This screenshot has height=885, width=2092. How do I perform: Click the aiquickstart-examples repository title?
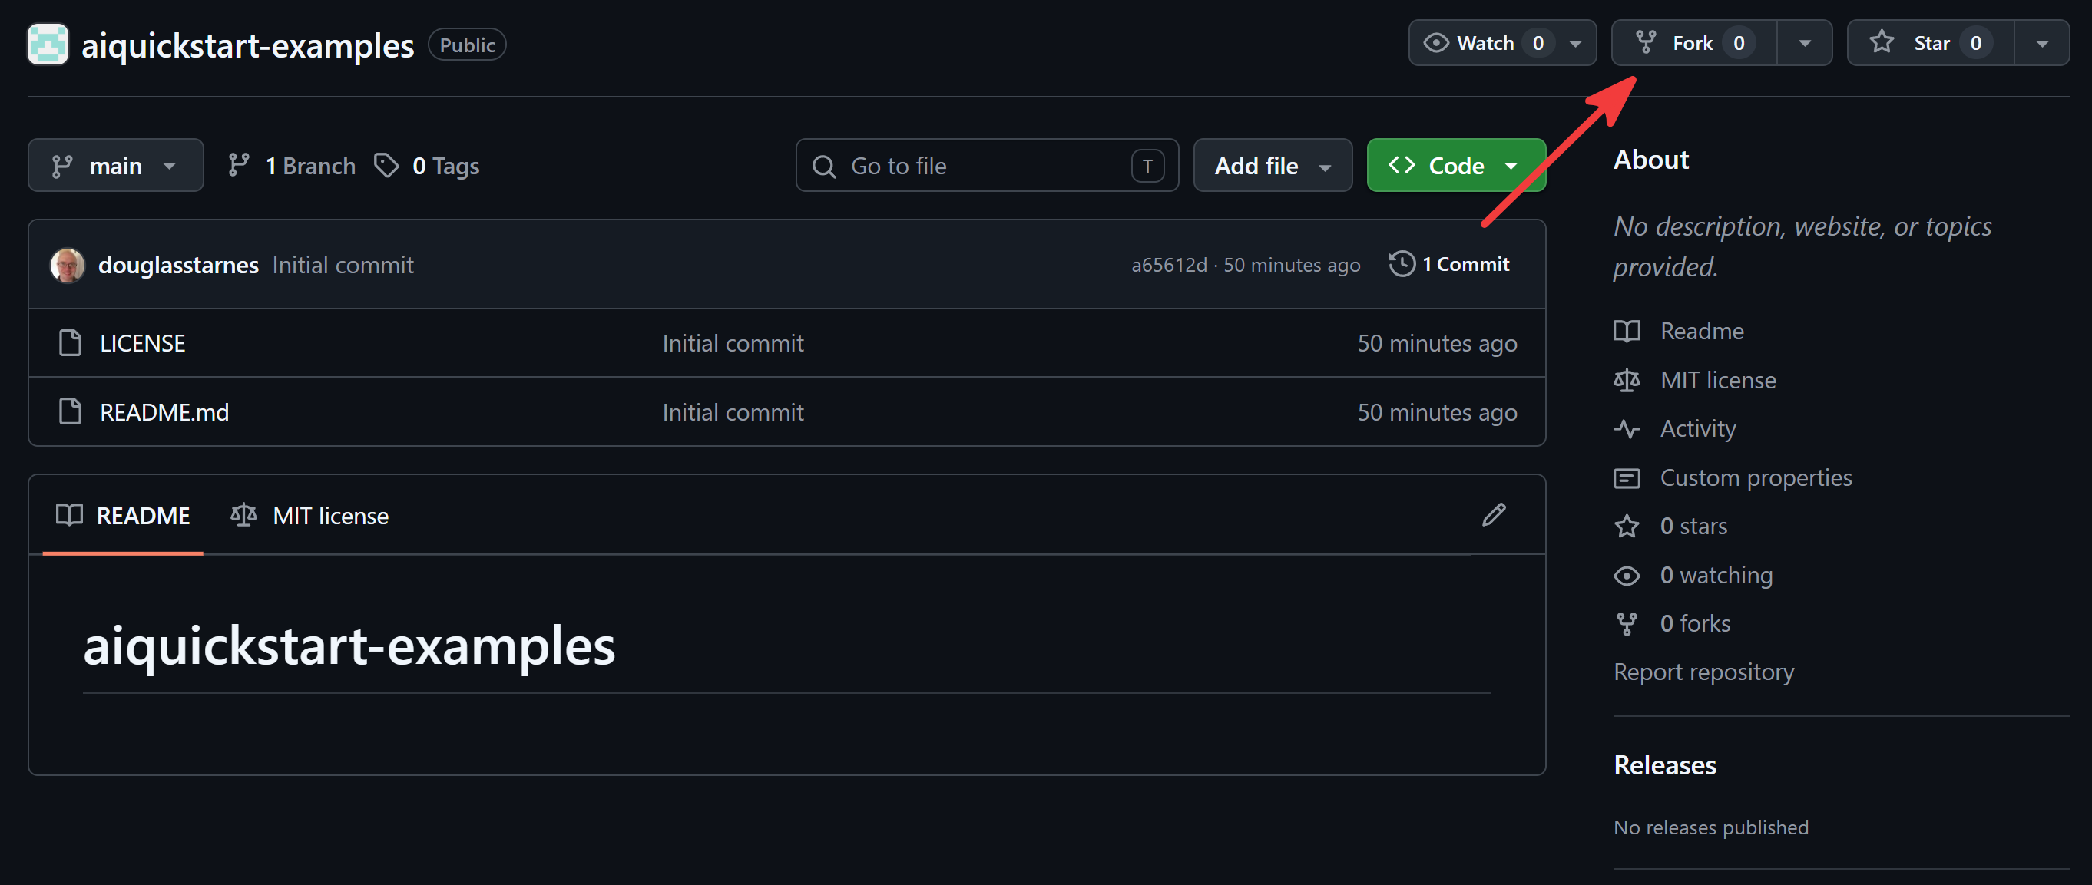[x=248, y=45]
